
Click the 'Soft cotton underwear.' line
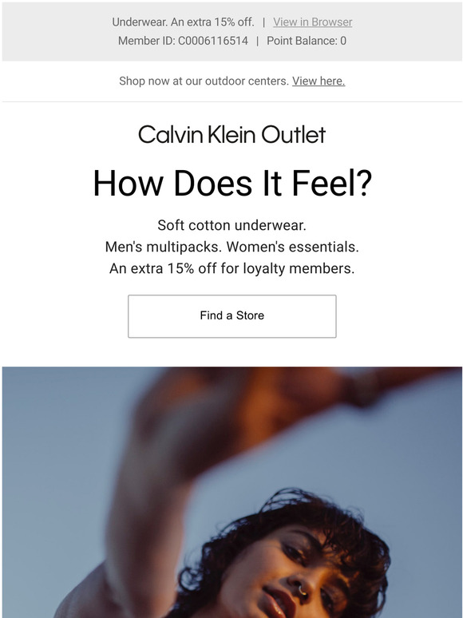pos(231,225)
